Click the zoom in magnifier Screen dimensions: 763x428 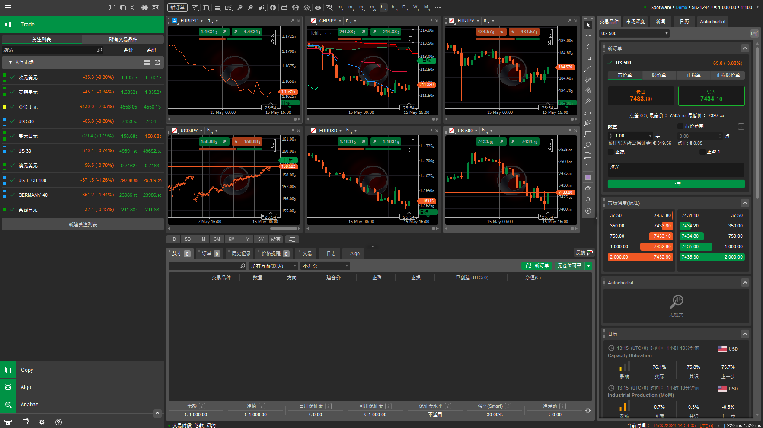pyautogui.click(x=251, y=7)
